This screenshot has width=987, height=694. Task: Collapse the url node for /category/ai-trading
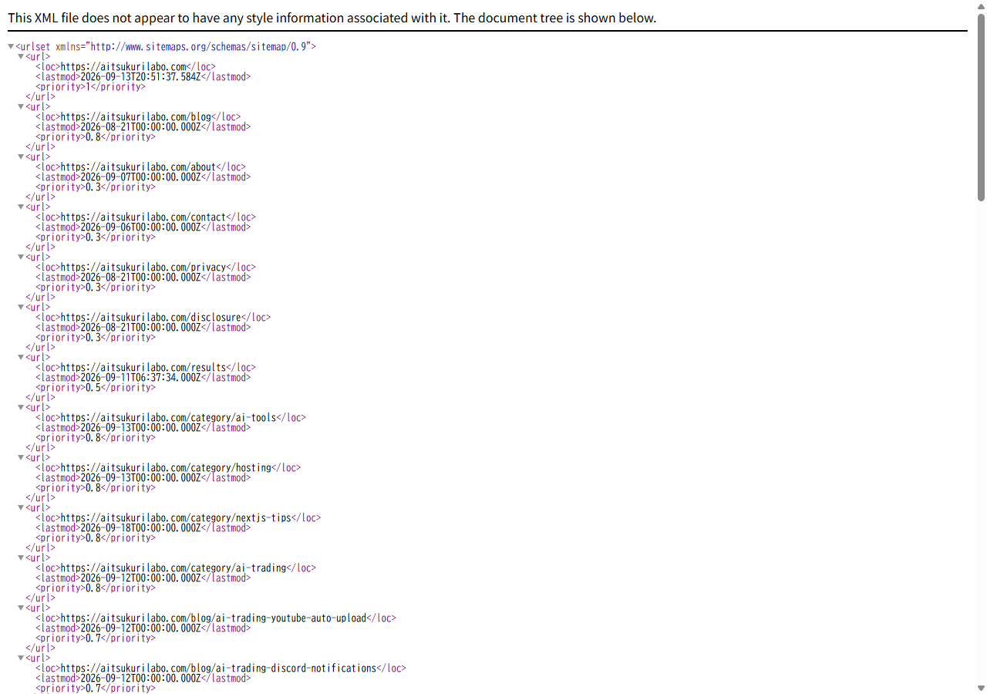coord(21,558)
